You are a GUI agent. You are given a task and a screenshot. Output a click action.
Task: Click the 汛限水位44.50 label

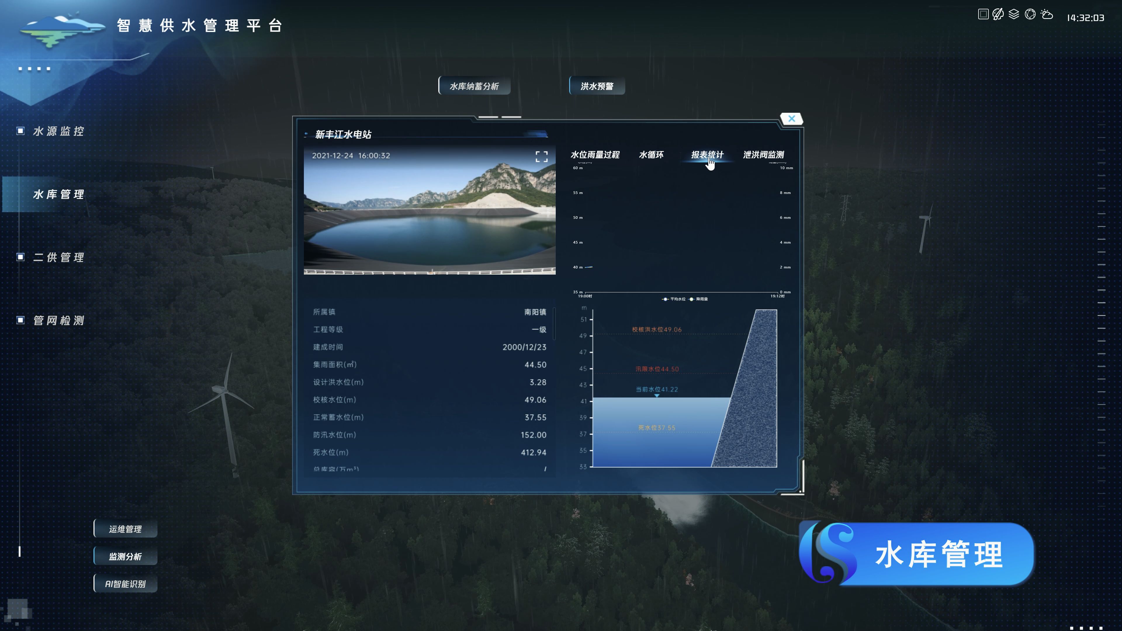pos(657,369)
